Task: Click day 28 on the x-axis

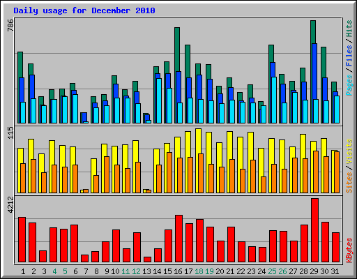Action: coord(303,271)
